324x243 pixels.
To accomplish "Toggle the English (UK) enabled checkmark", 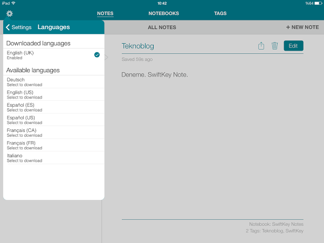I will pyautogui.click(x=97, y=55).
